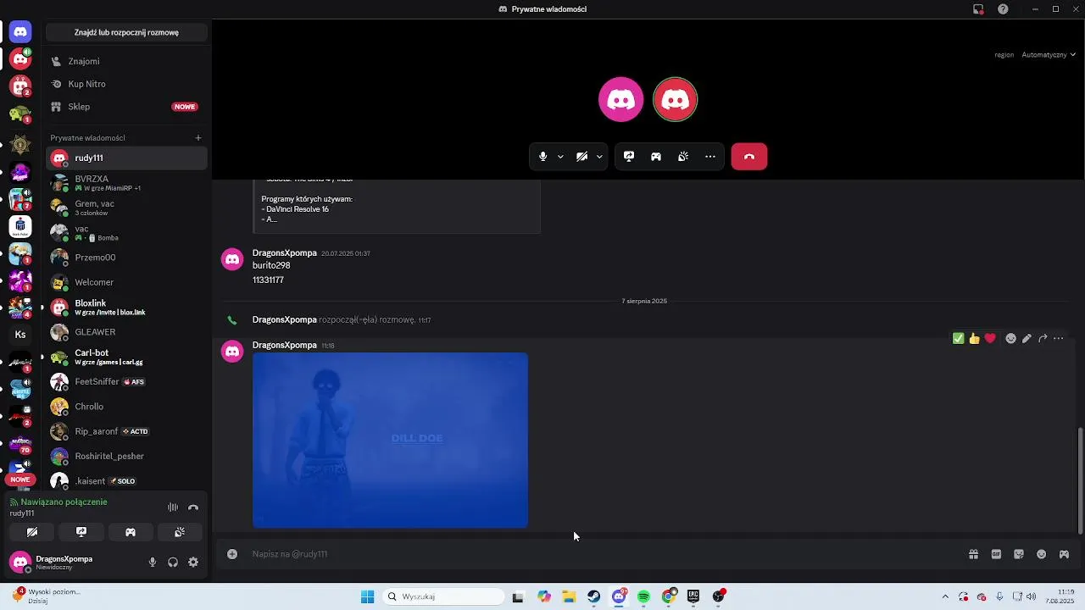Screen dimensions: 1085x610
Task: Open conversation with .kaisent
Action: tap(126, 481)
